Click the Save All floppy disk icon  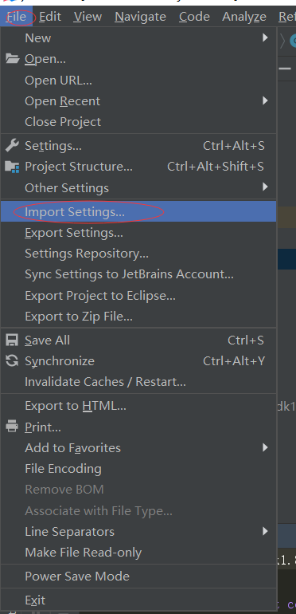coord(12,340)
